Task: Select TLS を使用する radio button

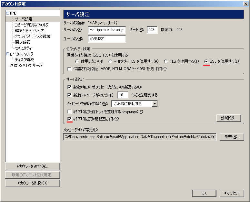Action: 166,61
